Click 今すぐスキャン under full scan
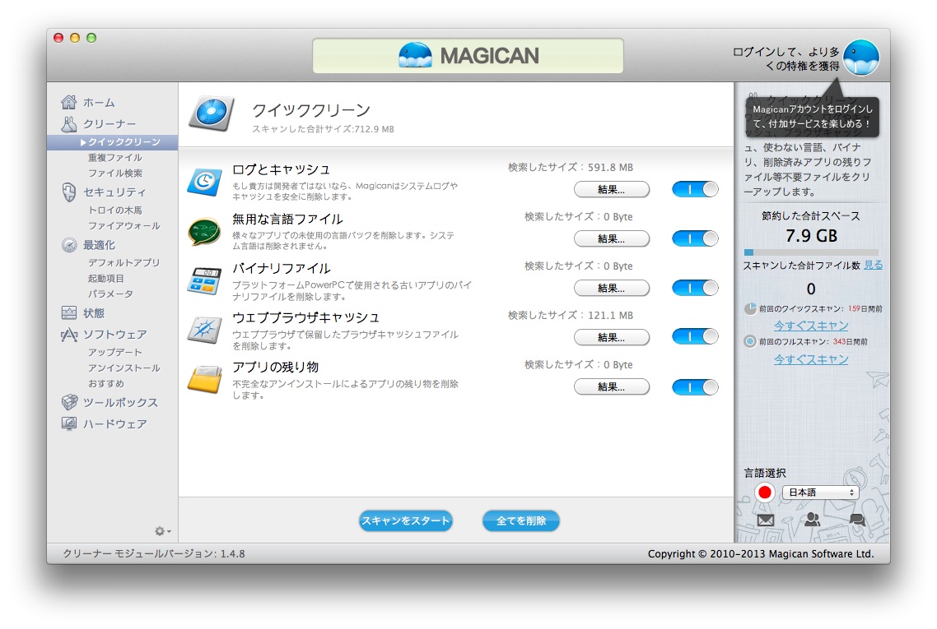 [x=811, y=359]
